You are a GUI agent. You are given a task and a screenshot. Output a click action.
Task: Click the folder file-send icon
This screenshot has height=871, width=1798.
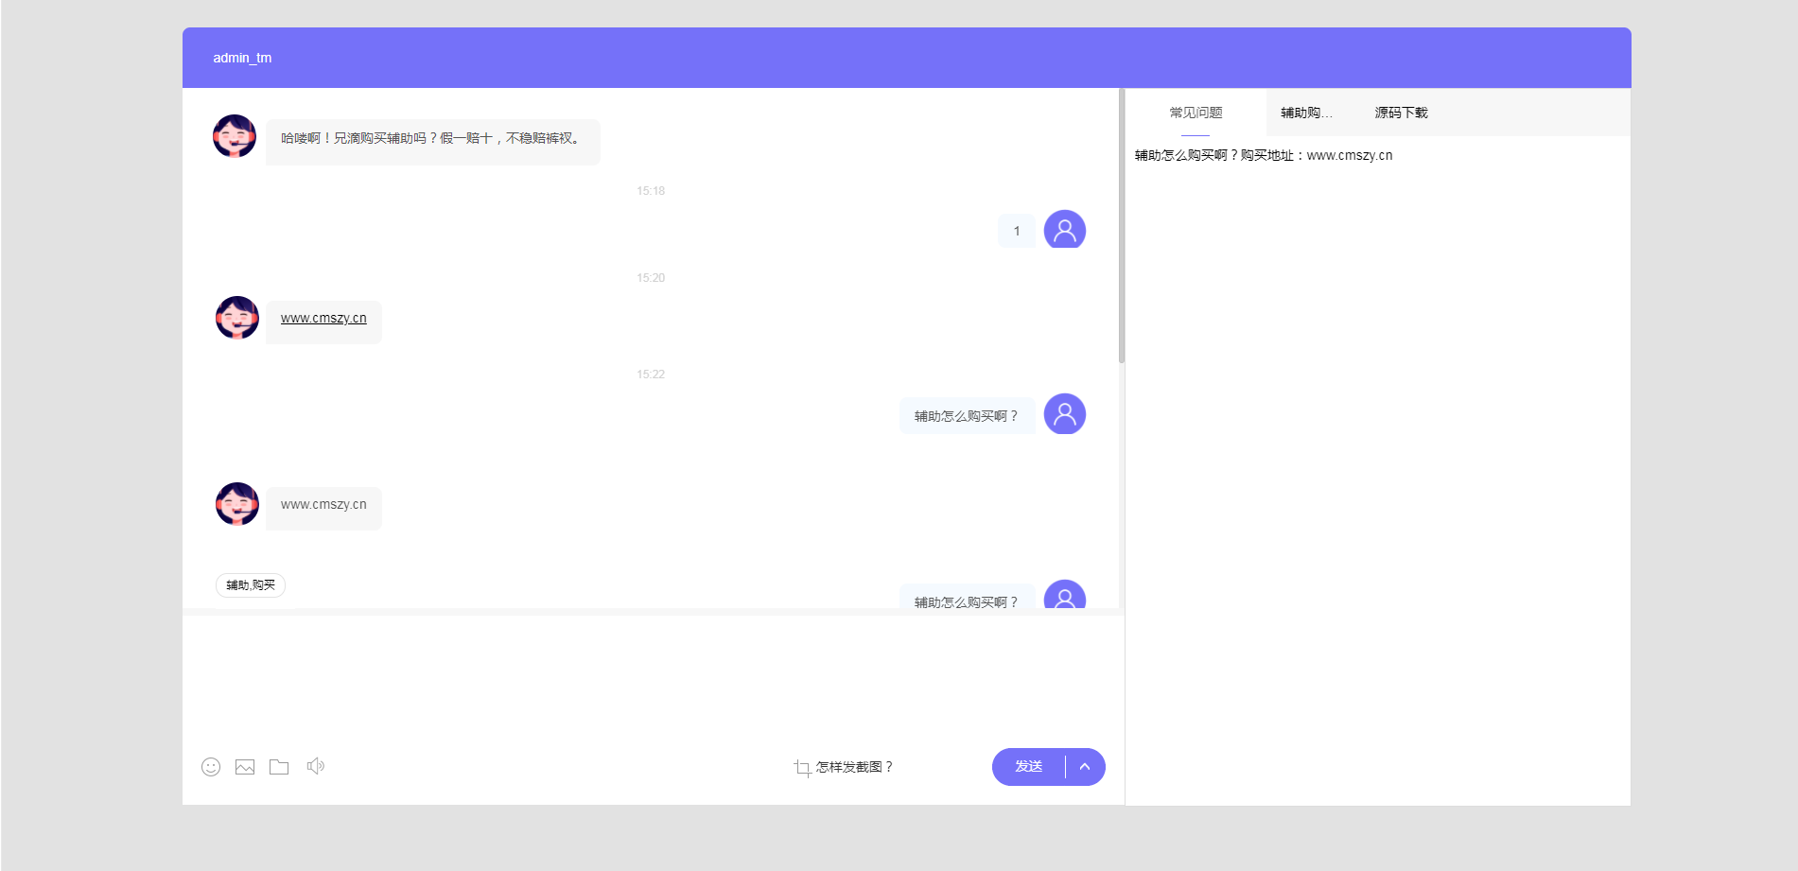click(x=279, y=767)
